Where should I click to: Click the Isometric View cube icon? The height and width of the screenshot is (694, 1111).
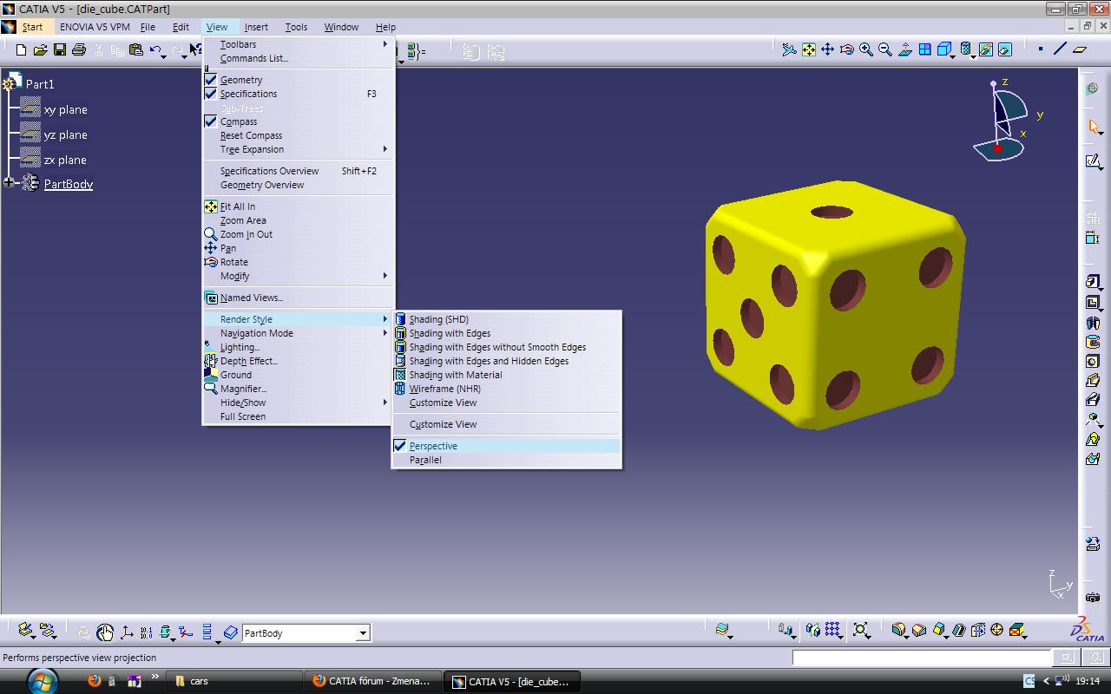(943, 49)
